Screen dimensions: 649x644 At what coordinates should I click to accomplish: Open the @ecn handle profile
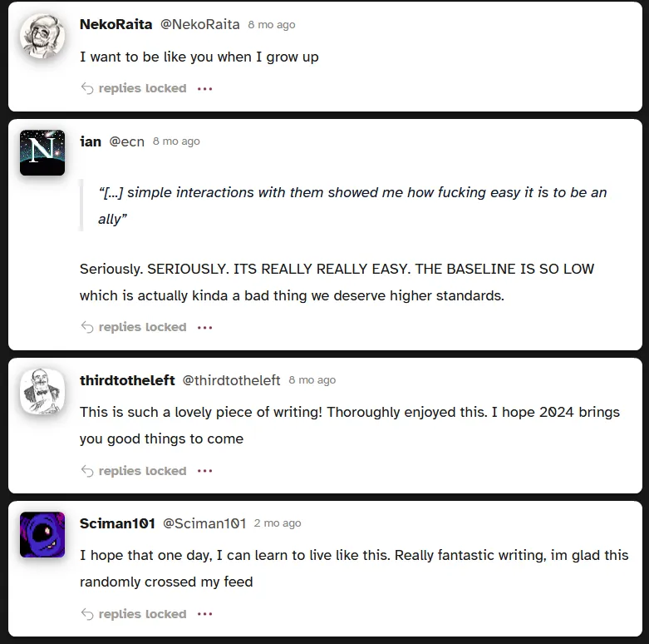pyautogui.click(x=126, y=141)
